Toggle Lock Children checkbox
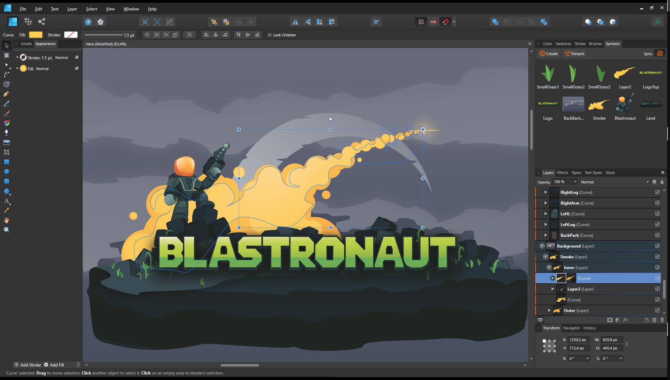 click(270, 35)
